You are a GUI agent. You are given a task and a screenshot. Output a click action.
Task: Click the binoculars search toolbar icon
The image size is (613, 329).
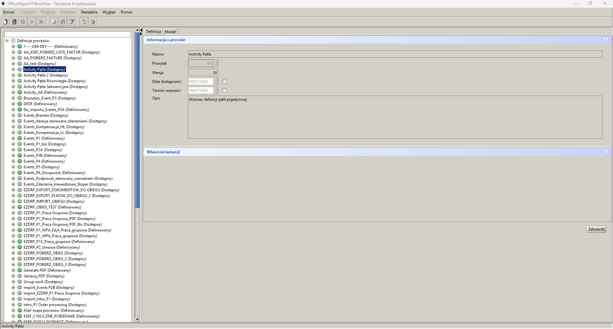click(x=63, y=22)
